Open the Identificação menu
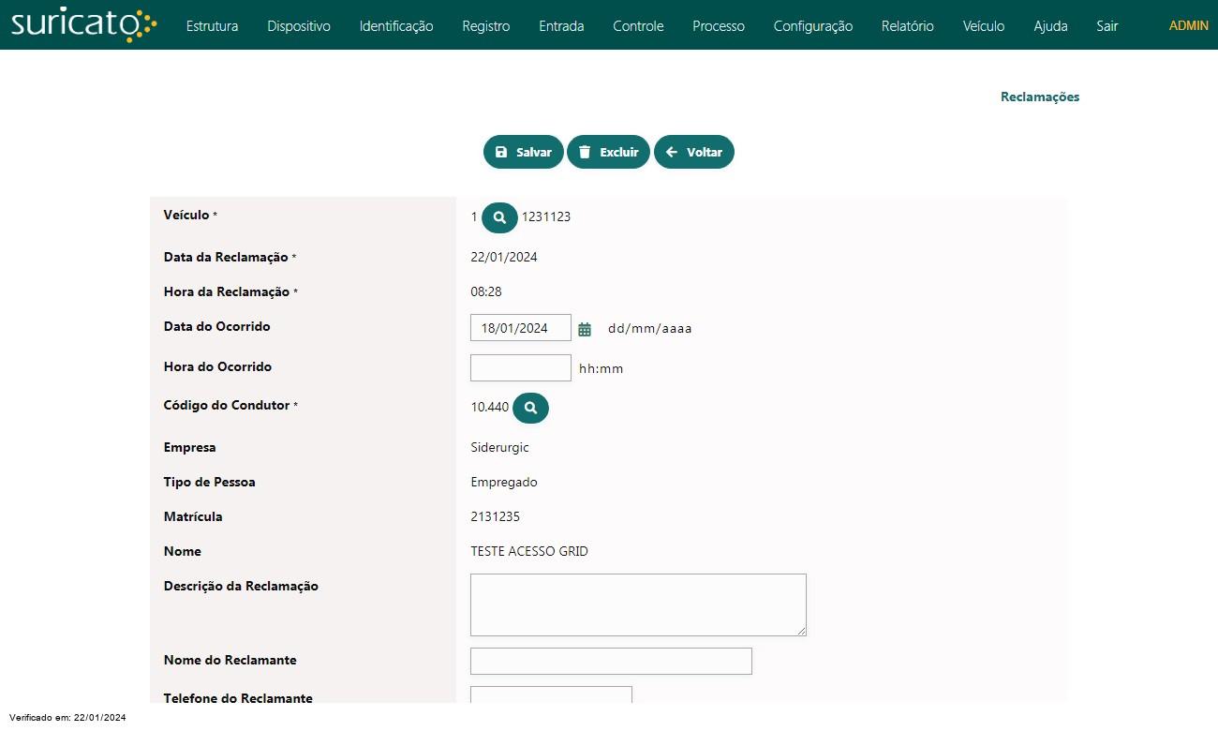Image resolution: width=1218 pixels, height=731 pixels. (x=396, y=26)
